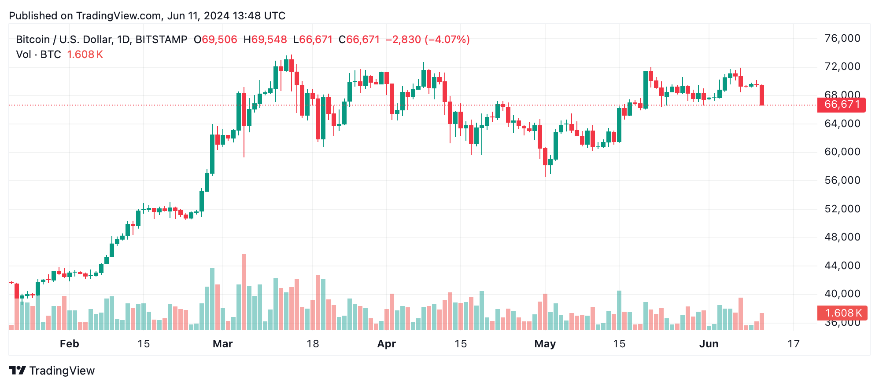Click the TradingView logo icon

tap(18, 371)
